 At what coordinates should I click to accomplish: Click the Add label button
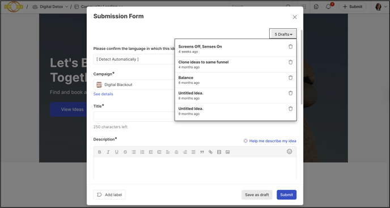(x=109, y=195)
